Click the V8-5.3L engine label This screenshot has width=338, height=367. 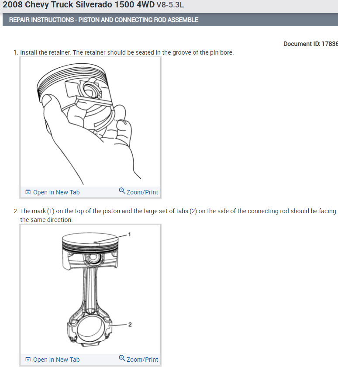pyautogui.click(x=170, y=5)
